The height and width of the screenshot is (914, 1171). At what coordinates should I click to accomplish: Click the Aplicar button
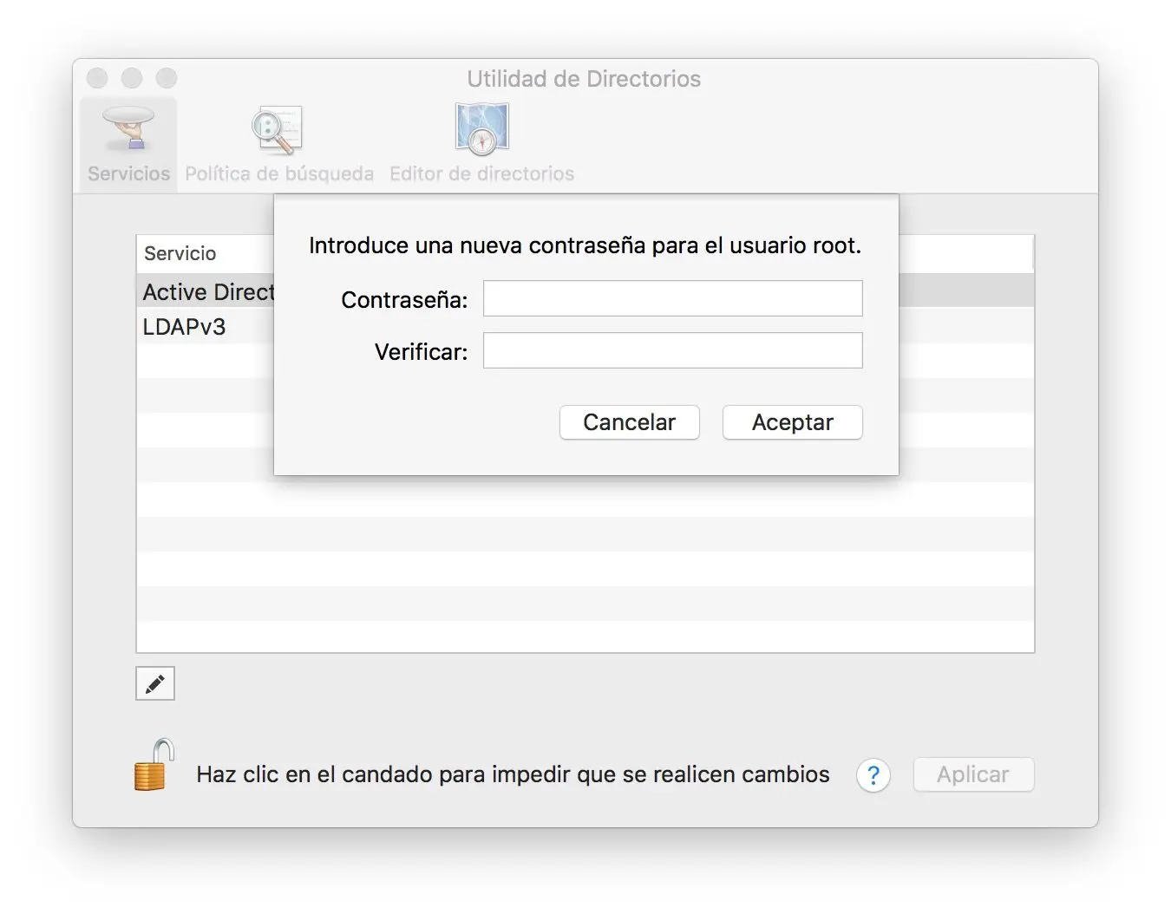pyautogui.click(x=973, y=774)
